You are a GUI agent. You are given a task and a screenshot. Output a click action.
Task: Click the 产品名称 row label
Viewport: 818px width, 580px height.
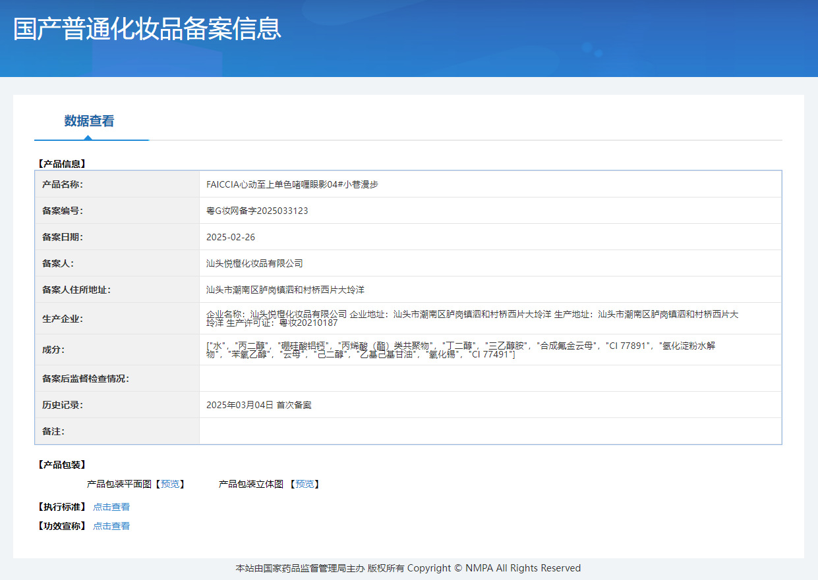[x=63, y=184]
